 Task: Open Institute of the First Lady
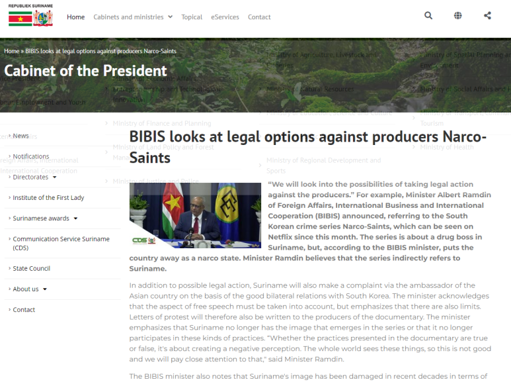tap(48, 198)
